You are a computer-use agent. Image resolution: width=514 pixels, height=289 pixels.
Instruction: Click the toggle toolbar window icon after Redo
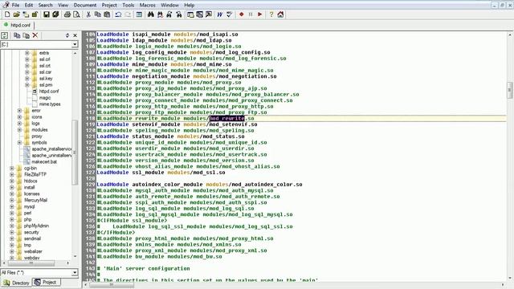click(139, 14)
